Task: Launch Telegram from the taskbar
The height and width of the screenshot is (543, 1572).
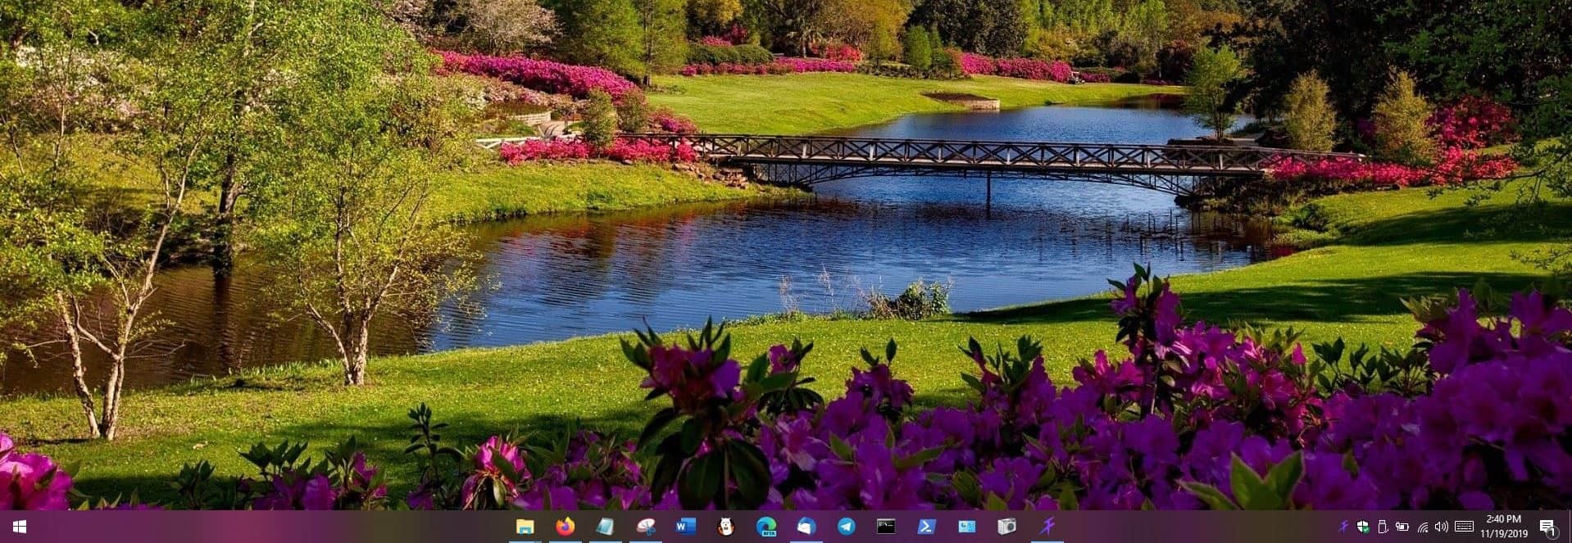Action: pos(846,527)
